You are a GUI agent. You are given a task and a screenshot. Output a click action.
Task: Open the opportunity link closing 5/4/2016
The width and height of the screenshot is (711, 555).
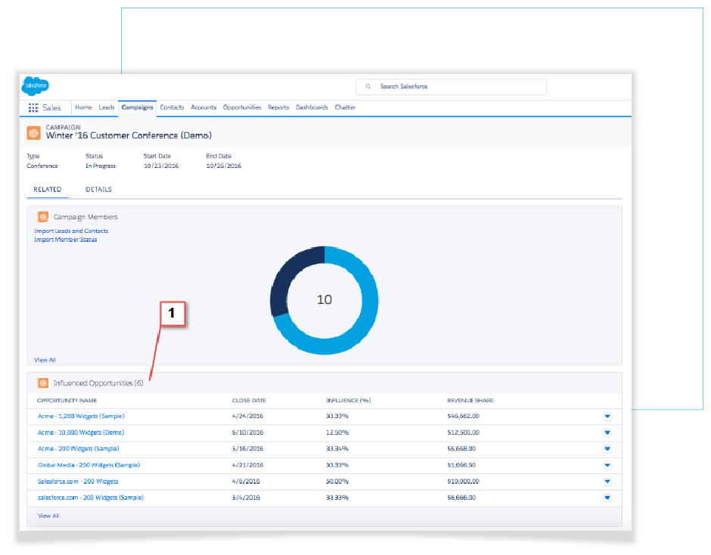(x=90, y=498)
